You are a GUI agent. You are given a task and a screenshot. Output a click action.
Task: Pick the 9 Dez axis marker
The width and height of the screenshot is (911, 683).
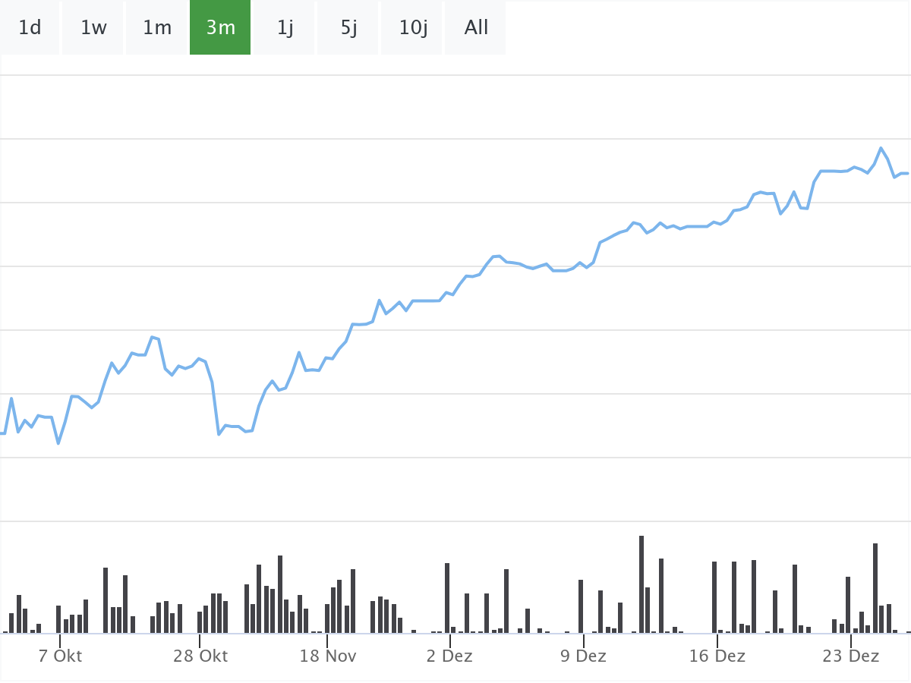(583, 656)
